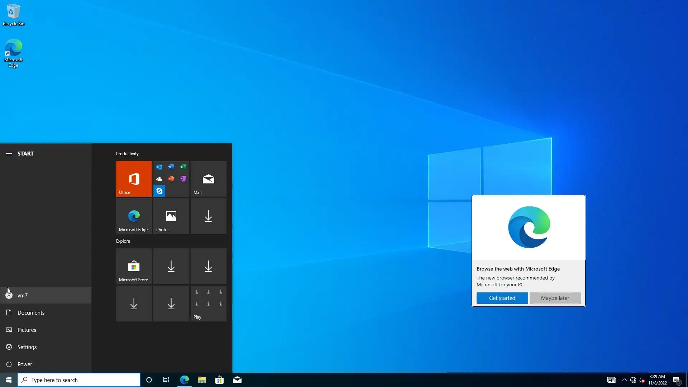Image resolution: width=688 pixels, height=387 pixels.
Task: Open the Recycle Bin desktop icon
Action: pyautogui.click(x=13, y=15)
